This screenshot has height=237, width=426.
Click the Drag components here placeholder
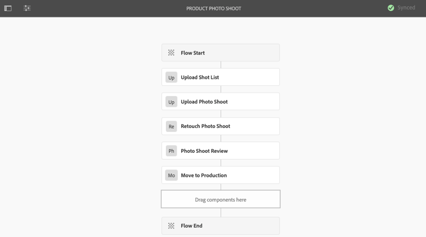[220, 199]
